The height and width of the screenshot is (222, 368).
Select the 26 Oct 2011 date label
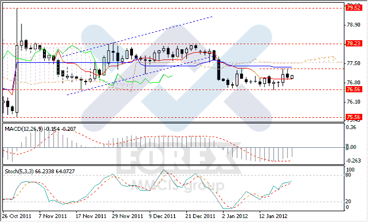click(16, 216)
